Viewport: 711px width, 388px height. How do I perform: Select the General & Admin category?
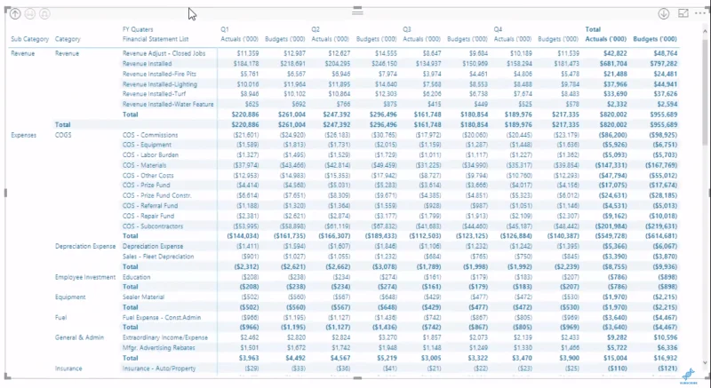tap(79, 337)
